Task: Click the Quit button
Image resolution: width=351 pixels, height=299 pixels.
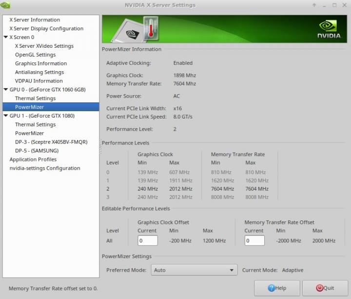Action: (325, 288)
